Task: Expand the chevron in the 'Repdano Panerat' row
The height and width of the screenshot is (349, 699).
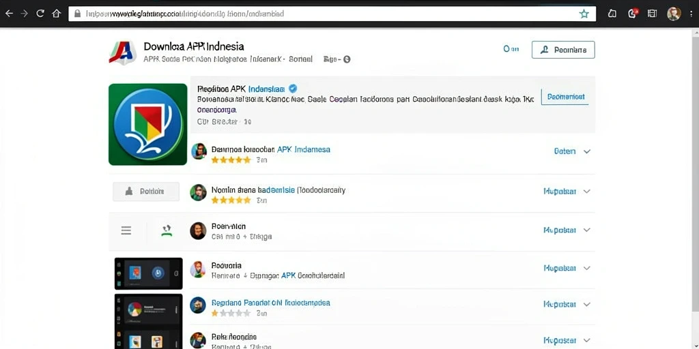Action: pyautogui.click(x=587, y=305)
